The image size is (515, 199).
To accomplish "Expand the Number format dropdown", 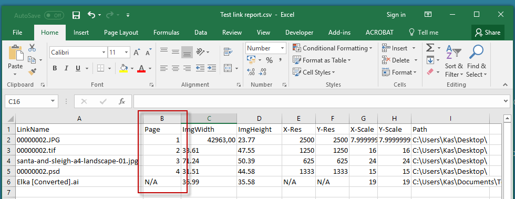I will (x=282, y=48).
